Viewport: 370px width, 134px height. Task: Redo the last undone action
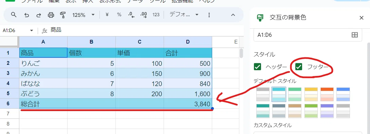click(38, 15)
